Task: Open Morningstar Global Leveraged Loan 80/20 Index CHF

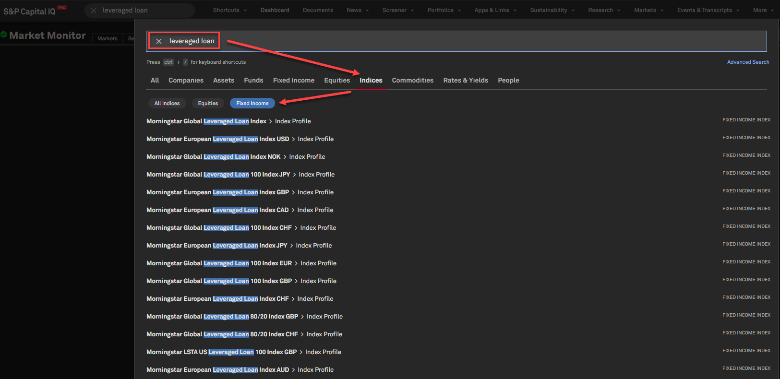Action: point(244,334)
